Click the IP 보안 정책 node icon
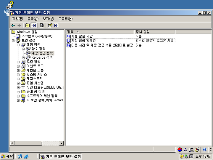This screenshot has width=213, height=160. tap(23, 100)
